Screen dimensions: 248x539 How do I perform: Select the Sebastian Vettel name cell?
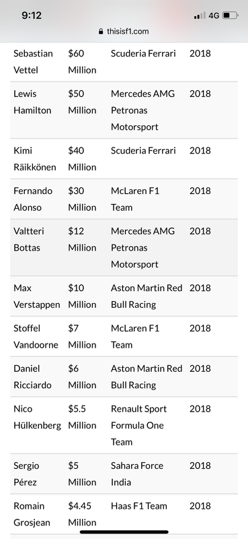pyautogui.click(x=34, y=62)
